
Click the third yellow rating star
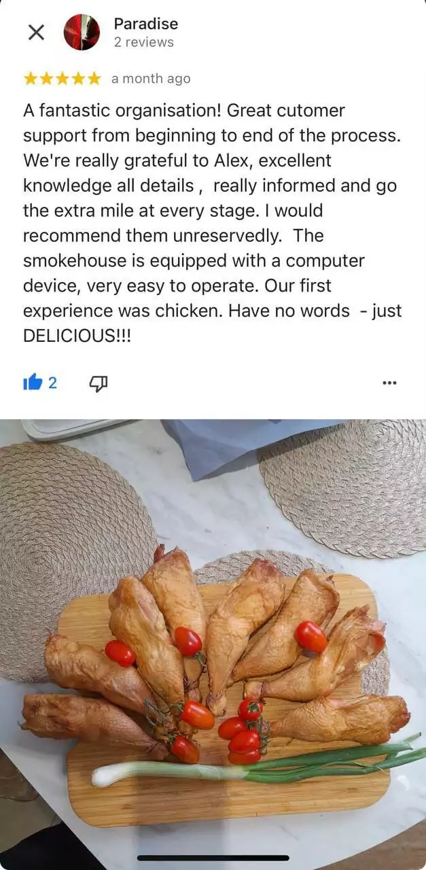click(63, 79)
